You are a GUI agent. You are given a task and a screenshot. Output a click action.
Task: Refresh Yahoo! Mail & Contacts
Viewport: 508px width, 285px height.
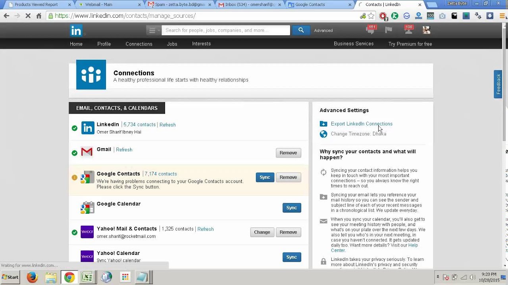(206, 229)
